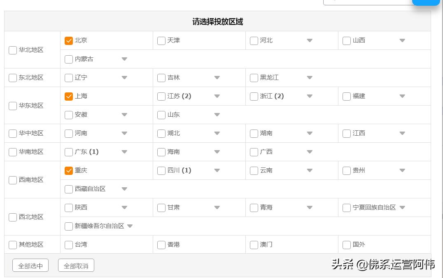Select the 华北地区 region checkbox
The image size is (443, 278).
pos(12,50)
